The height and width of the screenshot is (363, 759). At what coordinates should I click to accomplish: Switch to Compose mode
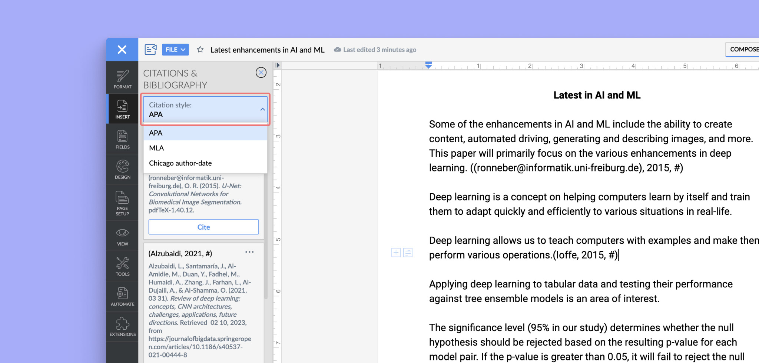pos(743,49)
